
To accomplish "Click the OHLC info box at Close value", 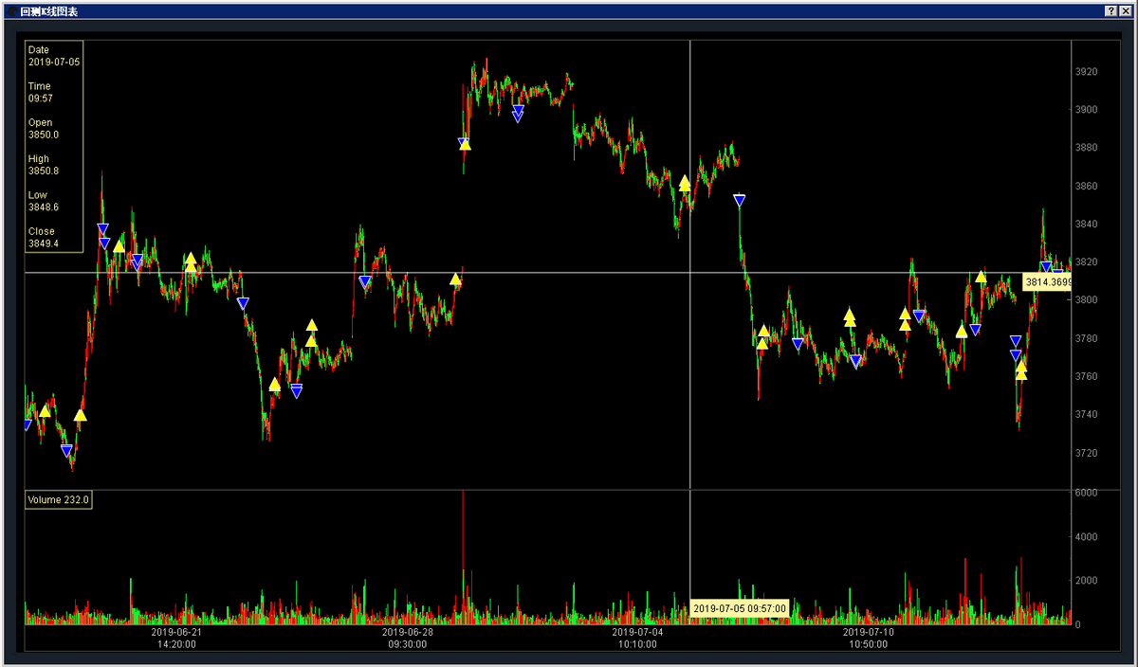I will pos(44,243).
